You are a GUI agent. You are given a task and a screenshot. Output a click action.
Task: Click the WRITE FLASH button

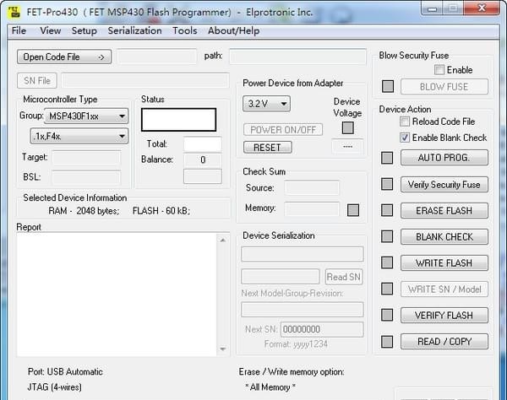point(444,262)
